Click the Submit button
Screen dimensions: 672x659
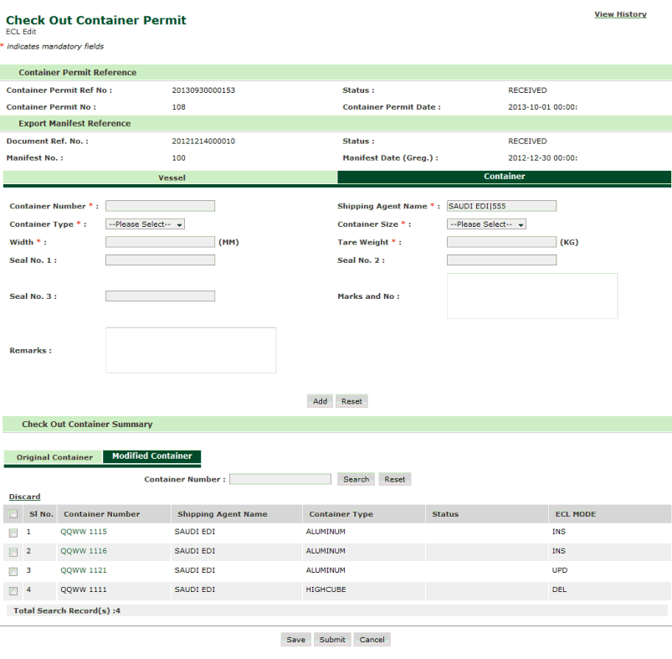(331, 640)
